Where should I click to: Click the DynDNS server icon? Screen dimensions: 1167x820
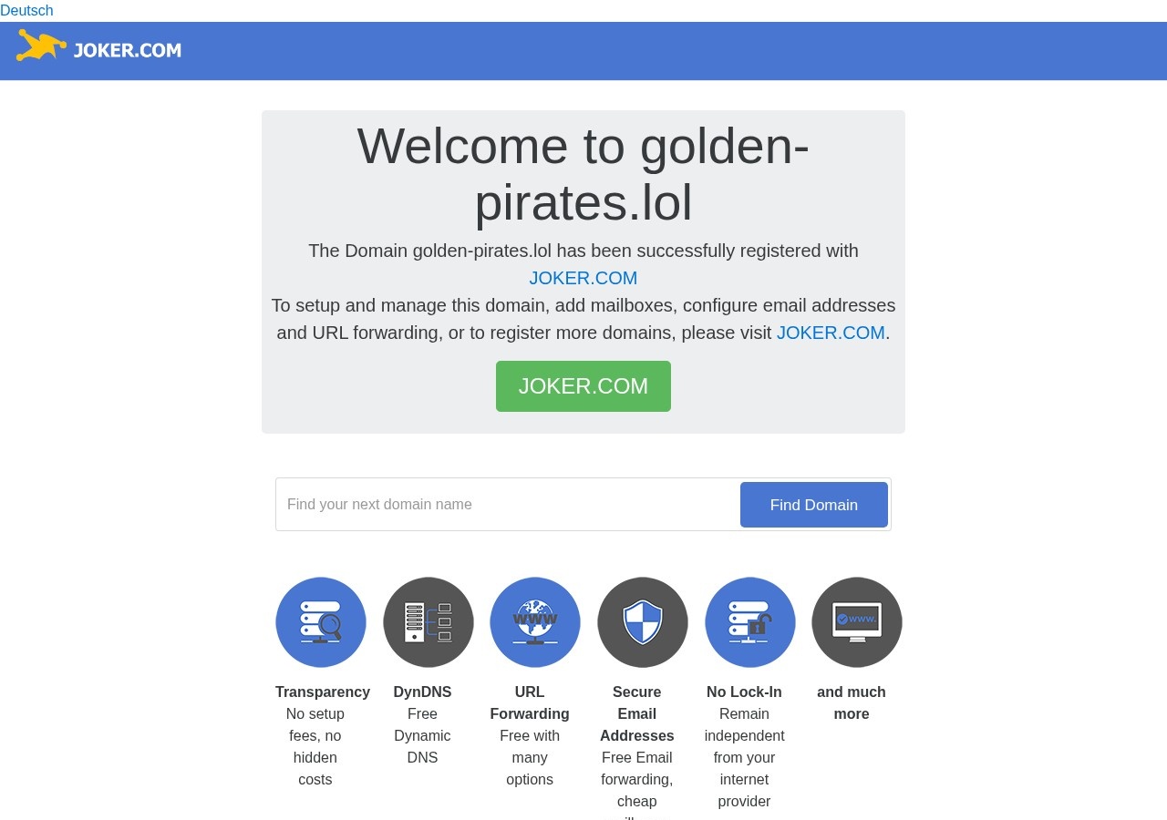pyautogui.click(x=429, y=622)
